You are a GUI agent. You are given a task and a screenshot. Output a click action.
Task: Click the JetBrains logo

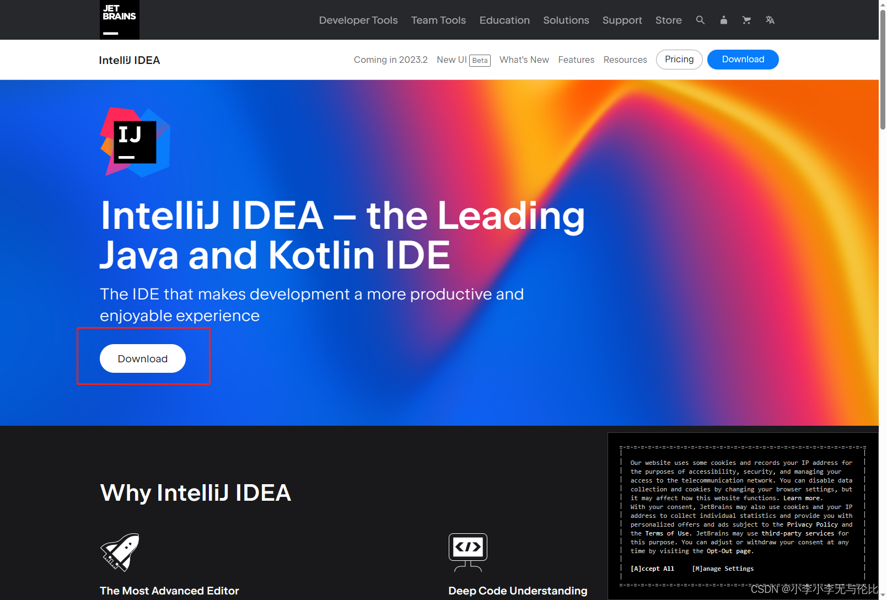[119, 20]
